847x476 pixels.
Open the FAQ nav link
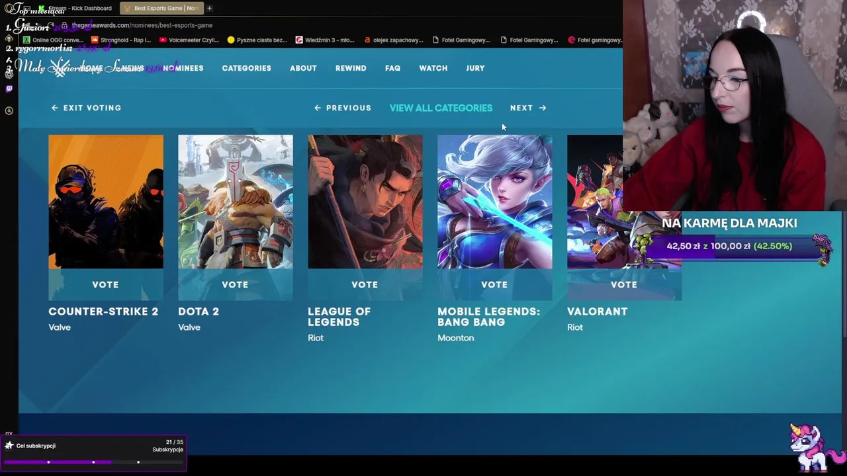tap(392, 68)
